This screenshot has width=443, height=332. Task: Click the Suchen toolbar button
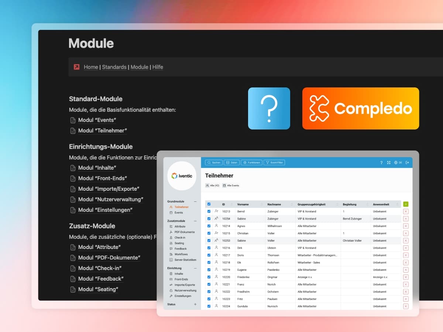click(214, 162)
